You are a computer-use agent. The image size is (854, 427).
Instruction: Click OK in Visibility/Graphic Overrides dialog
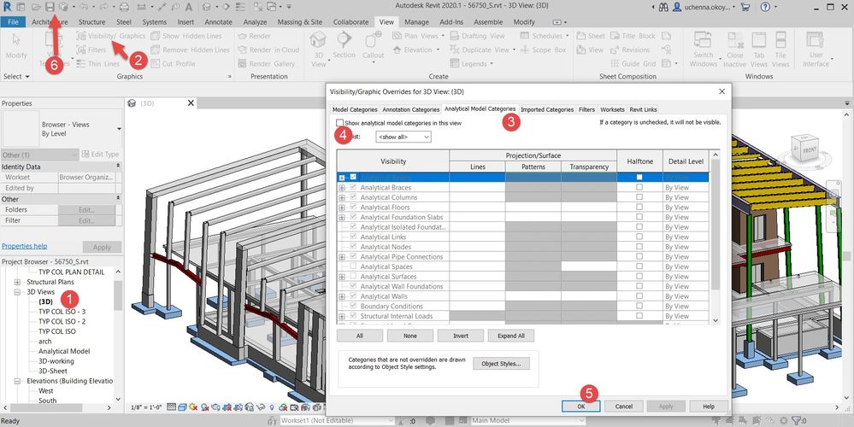581,407
